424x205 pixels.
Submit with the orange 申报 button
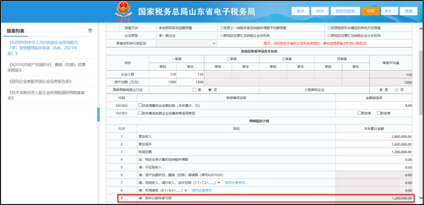coord(371,11)
